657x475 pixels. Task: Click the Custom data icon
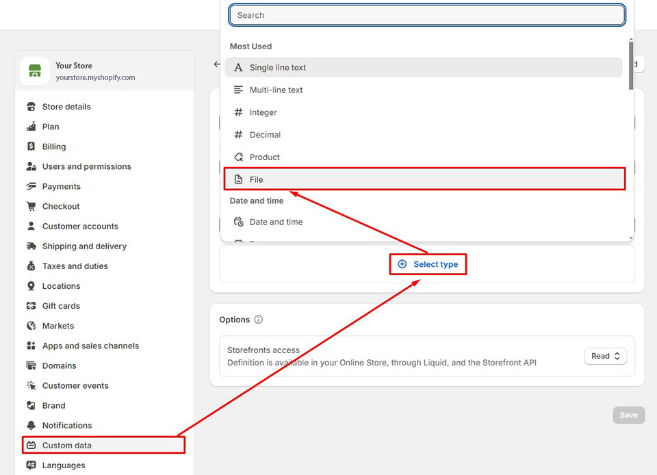point(31,446)
